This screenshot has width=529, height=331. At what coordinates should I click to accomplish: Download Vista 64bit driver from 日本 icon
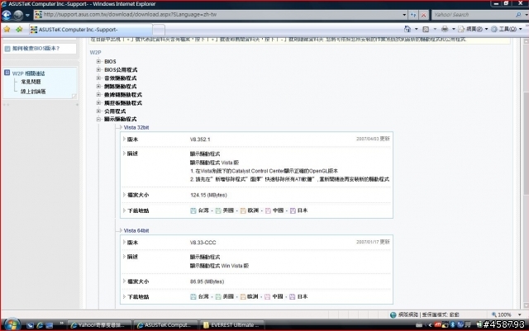pyautogui.click(x=293, y=296)
